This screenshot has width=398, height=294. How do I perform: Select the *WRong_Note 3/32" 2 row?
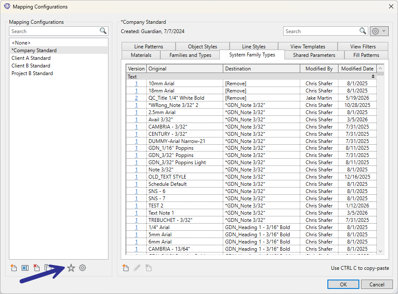pos(251,105)
